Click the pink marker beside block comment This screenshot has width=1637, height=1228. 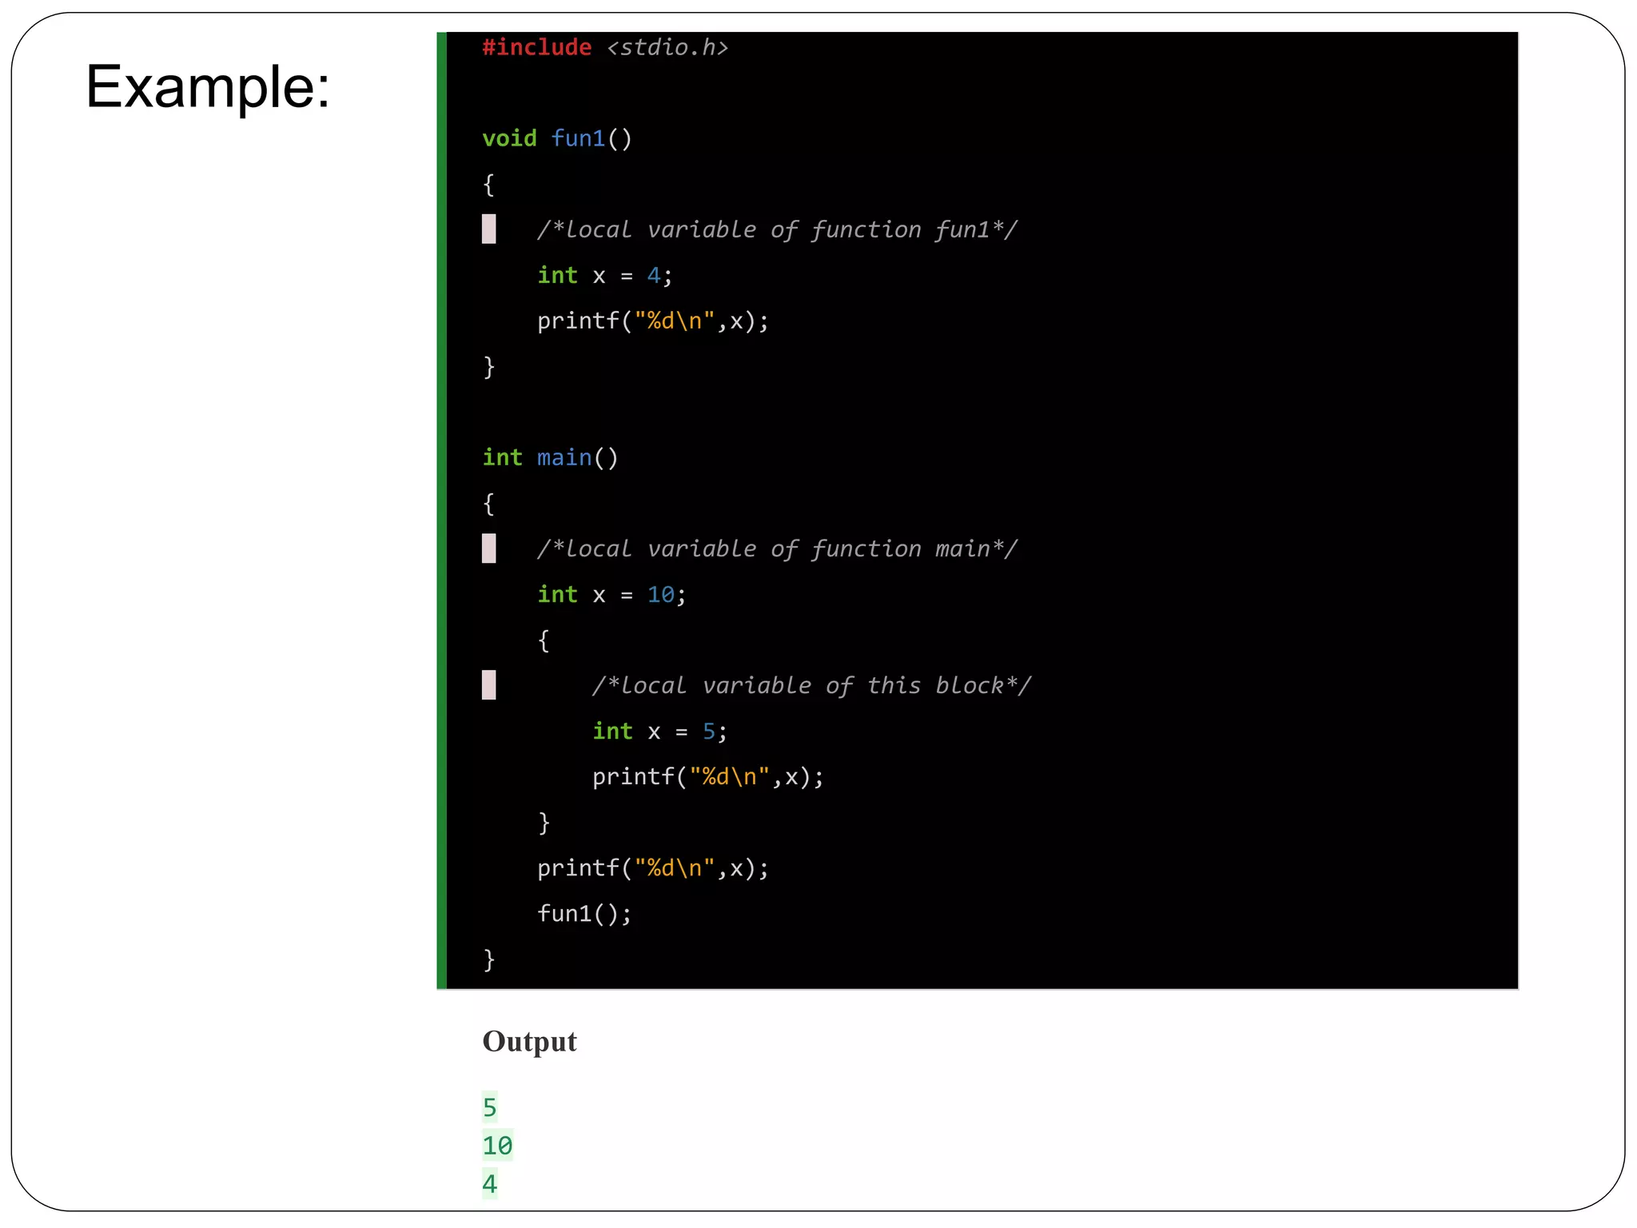(488, 685)
